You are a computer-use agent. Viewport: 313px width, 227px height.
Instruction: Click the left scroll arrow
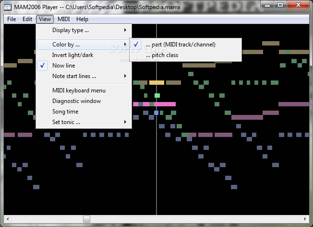click(x=8, y=219)
